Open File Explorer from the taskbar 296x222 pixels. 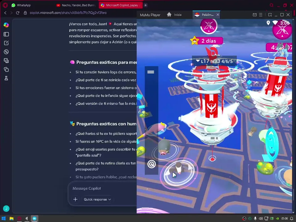point(11,219)
